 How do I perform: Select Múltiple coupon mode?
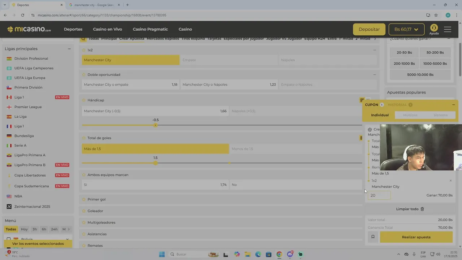pyautogui.click(x=410, y=115)
